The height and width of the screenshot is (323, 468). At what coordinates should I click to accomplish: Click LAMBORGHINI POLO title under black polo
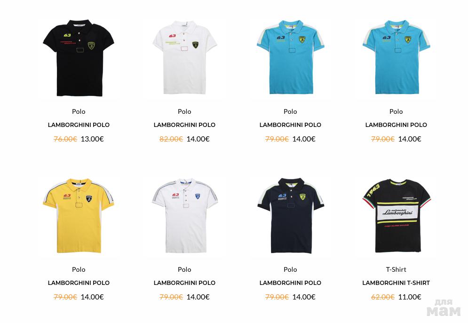pyautogui.click(x=79, y=125)
